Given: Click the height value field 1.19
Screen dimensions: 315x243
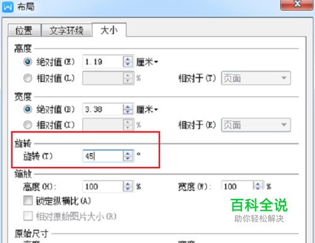Looking at the screenshot, I should click(x=103, y=62).
